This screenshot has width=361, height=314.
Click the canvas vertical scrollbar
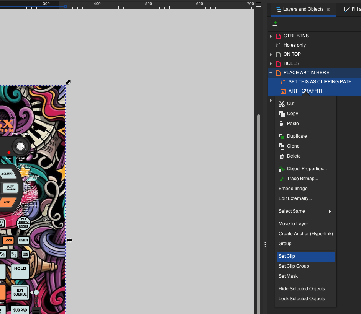tap(258, 191)
